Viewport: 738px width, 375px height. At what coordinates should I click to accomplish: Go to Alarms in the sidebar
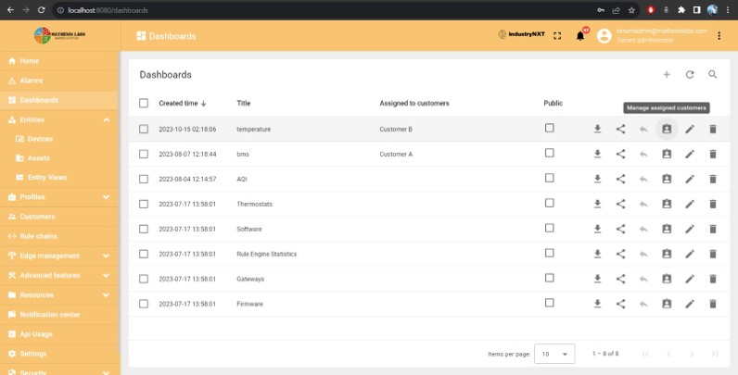[x=32, y=81]
